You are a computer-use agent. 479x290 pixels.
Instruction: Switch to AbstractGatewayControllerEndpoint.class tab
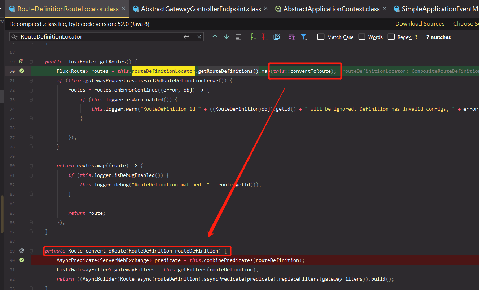pos(201,9)
